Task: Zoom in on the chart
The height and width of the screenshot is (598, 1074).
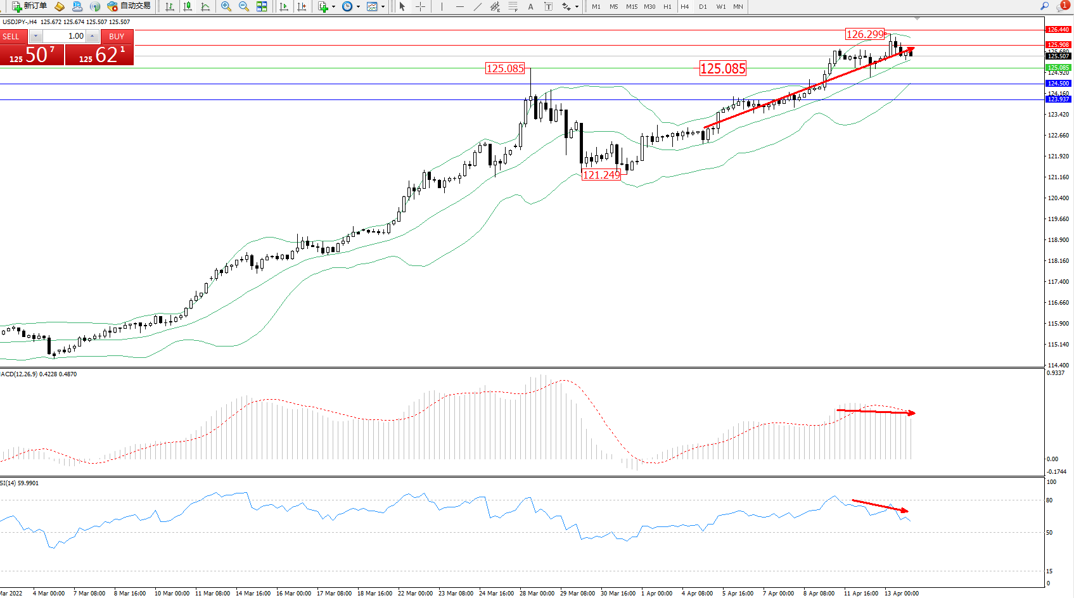Action: tap(226, 6)
